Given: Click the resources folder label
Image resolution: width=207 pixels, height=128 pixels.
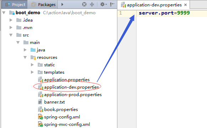Looking at the screenshot, I should (x=47, y=57).
